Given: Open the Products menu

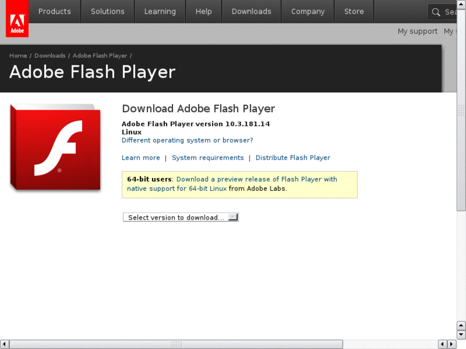Looking at the screenshot, I should point(54,12).
